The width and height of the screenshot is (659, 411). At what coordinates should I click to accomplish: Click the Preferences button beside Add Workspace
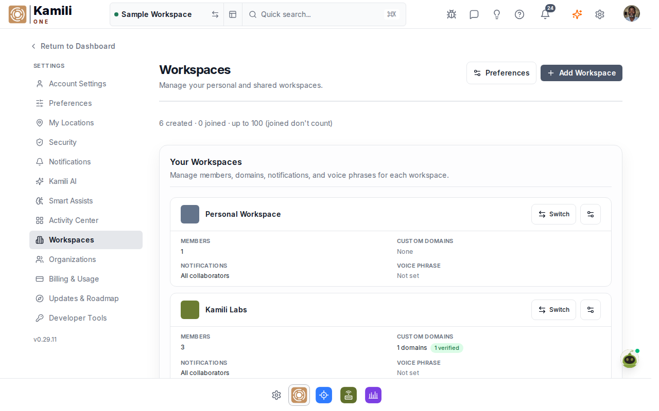coord(501,73)
